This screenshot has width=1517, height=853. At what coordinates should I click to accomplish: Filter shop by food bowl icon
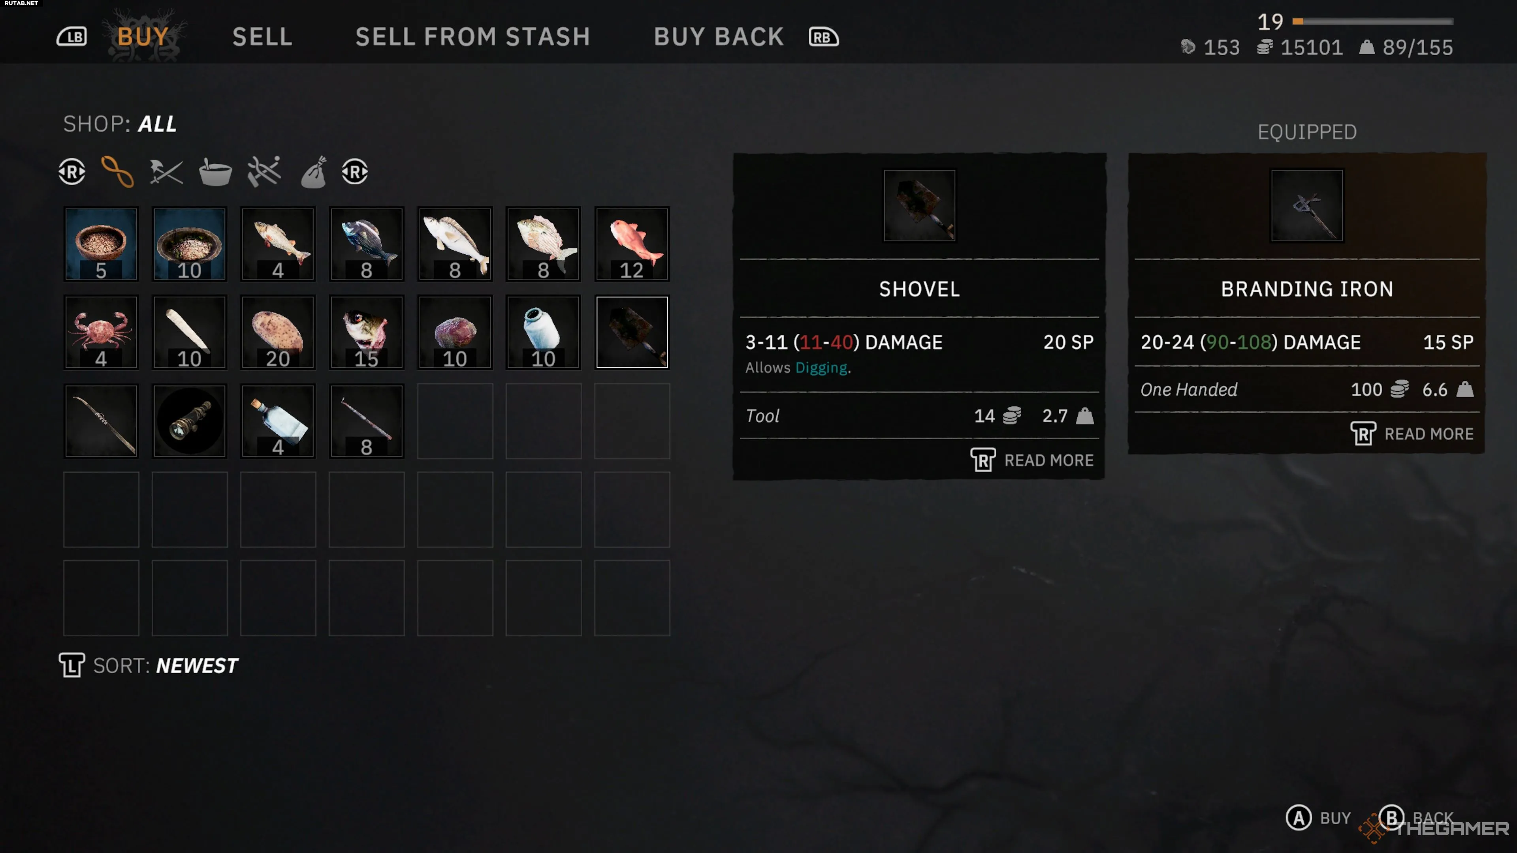pyautogui.click(x=215, y=172)
